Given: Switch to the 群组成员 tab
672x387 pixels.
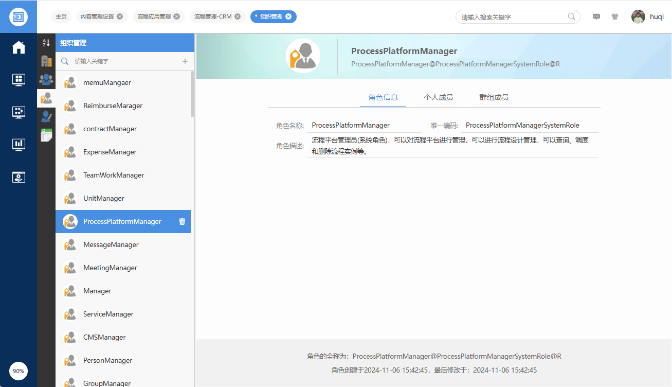Looking at the screenshot, I should point(494,97).
